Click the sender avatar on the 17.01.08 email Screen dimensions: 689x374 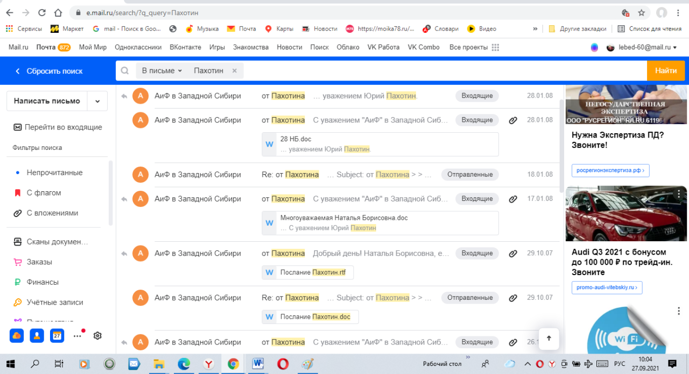pyautogui.click(x=140, y=199)
